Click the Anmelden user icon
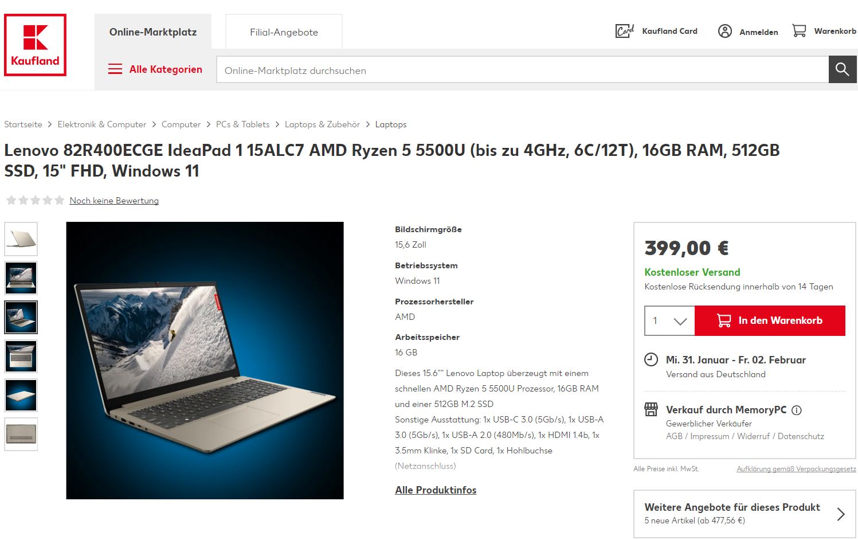This screenshot has height=540, width=858. (x=725, y=31)
